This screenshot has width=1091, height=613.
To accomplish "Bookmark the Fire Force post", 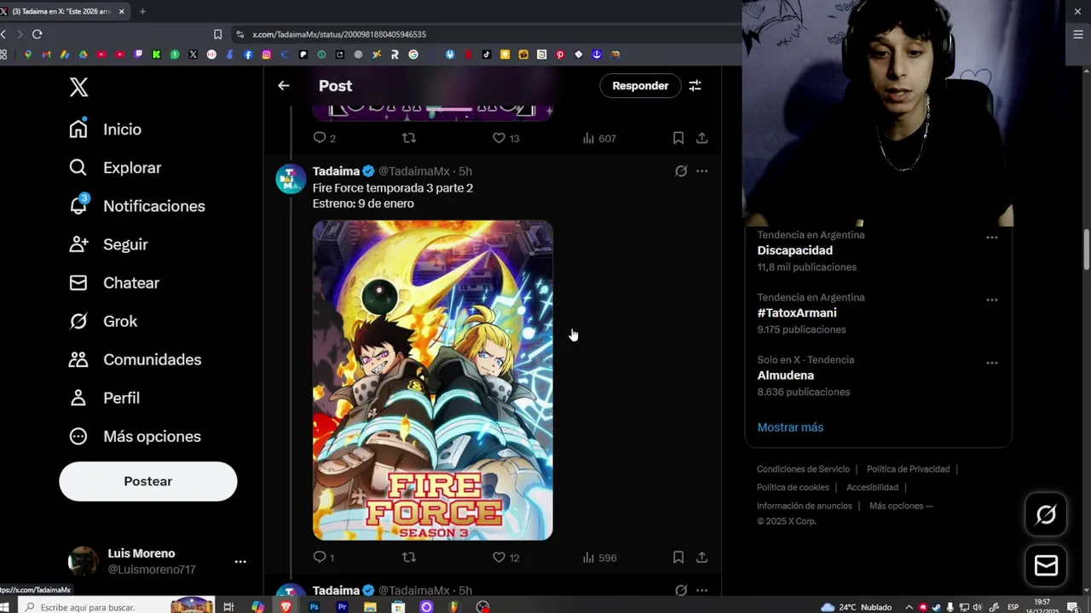I will [678, 558].
